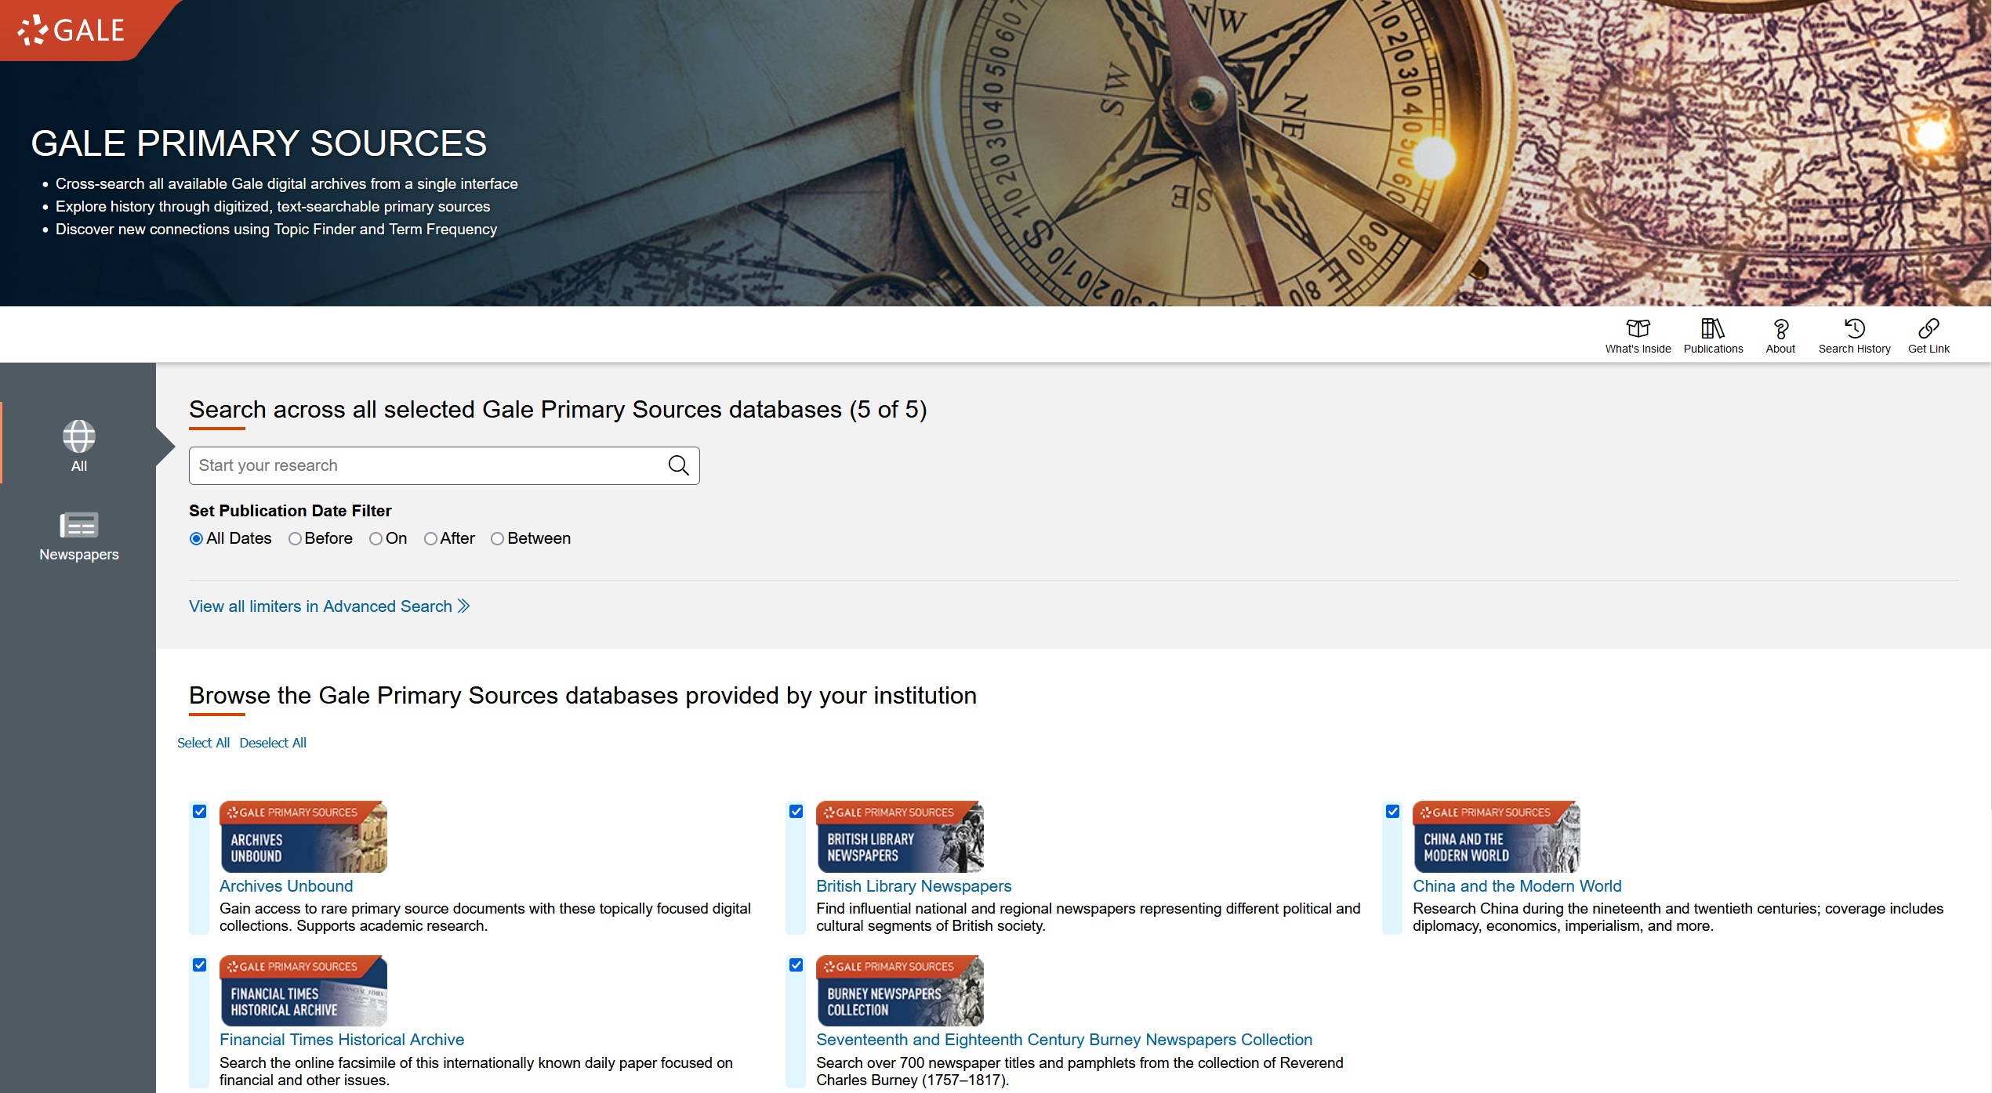Click the magnifying glass search icon
Screen dimensions: 1992x1093
tap(678, 465)
